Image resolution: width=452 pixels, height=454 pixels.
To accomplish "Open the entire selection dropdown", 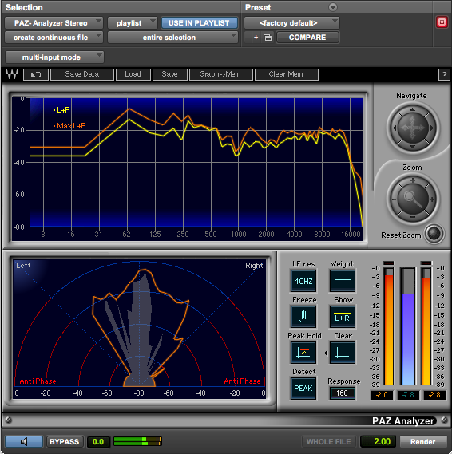I will tap(172, 38).
